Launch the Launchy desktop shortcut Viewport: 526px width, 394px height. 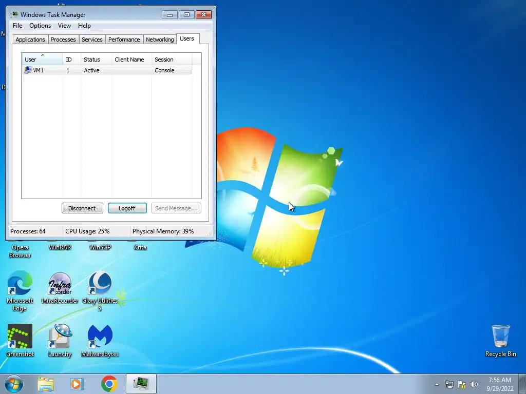point(60,341)
